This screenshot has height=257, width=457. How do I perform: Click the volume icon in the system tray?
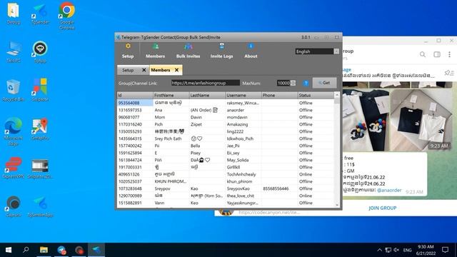(x=396, y=250)
